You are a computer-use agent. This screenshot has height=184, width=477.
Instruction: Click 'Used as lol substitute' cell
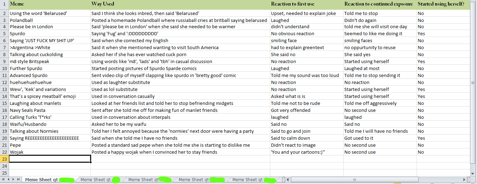[x=180, y=89]
